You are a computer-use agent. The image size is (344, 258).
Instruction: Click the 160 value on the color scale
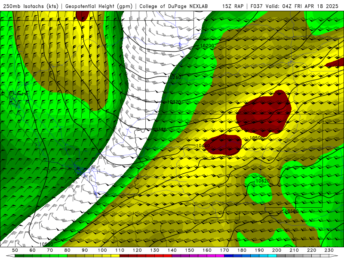coord(207,250)
